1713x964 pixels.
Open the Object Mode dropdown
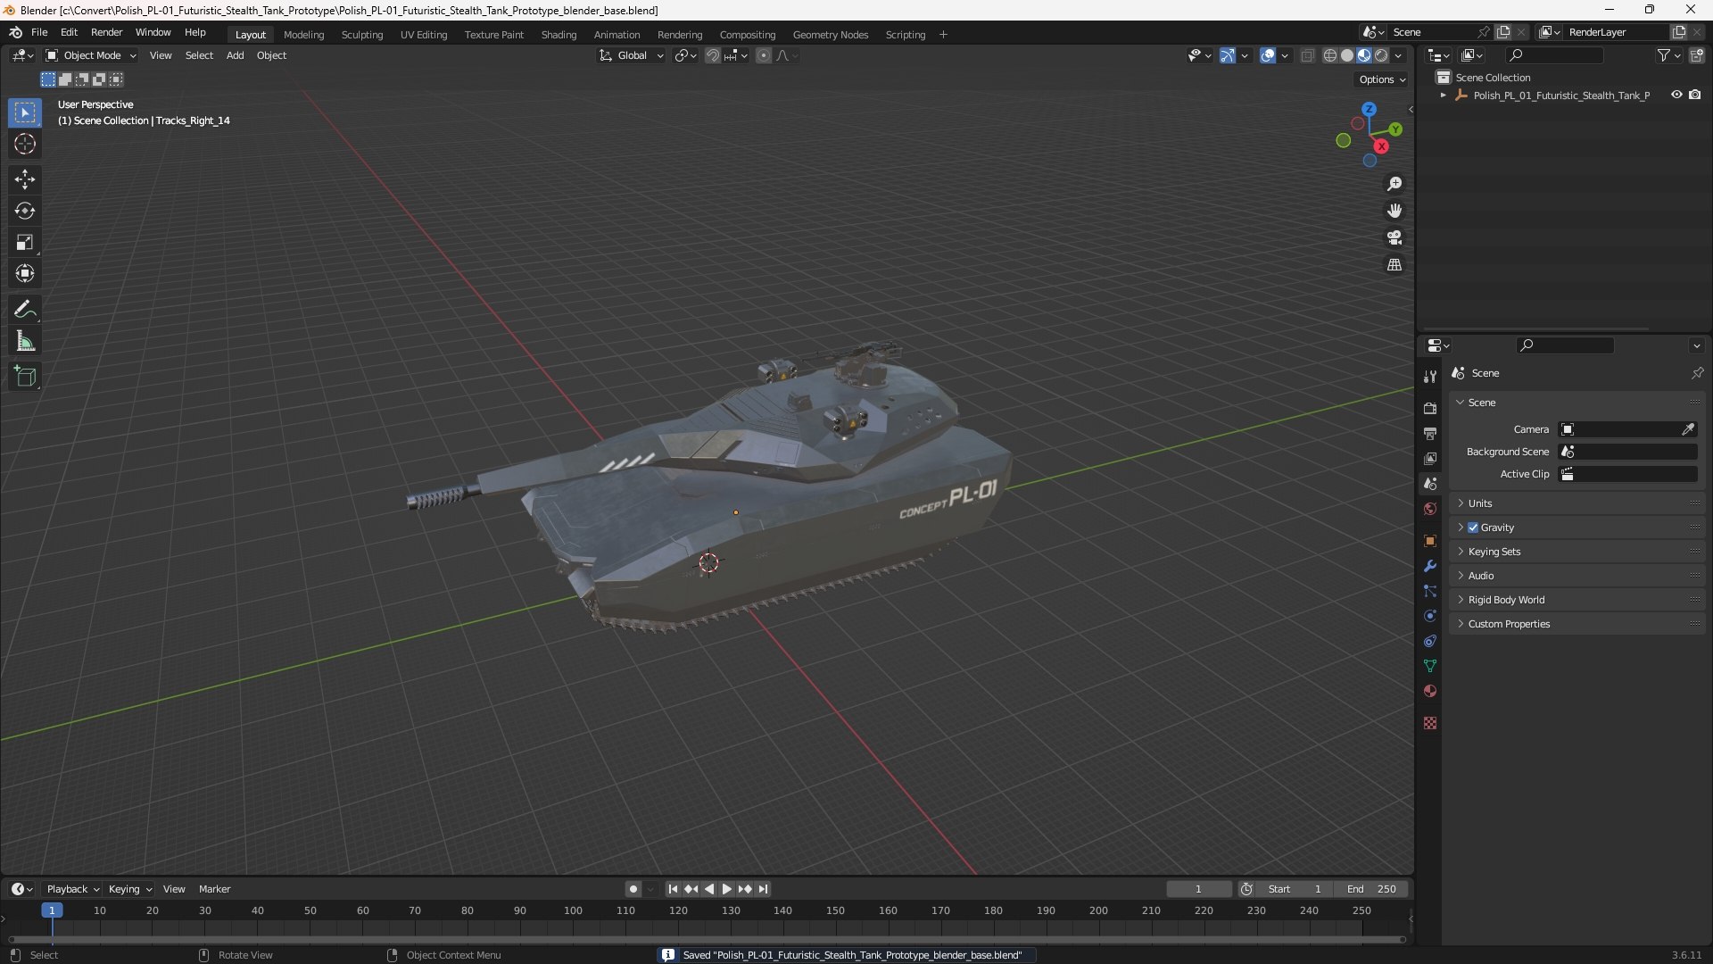tap(91, 55)
